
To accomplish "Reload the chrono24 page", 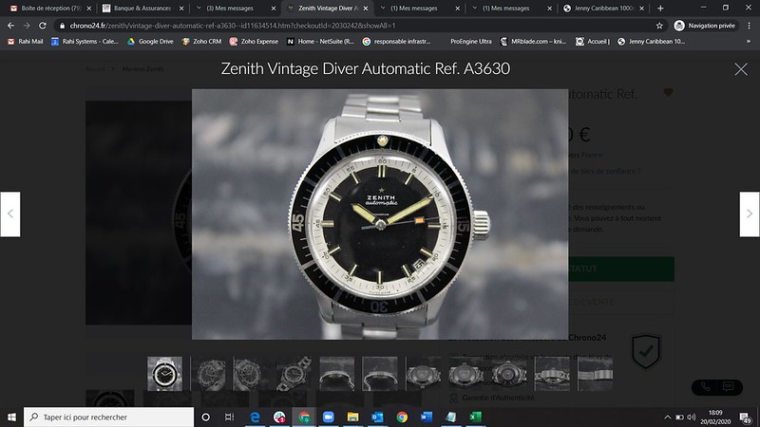I will 43,26.
